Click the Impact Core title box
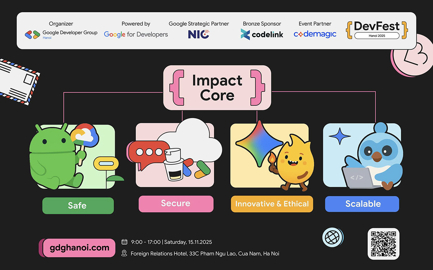433x270 pixels. pos(217,87)
